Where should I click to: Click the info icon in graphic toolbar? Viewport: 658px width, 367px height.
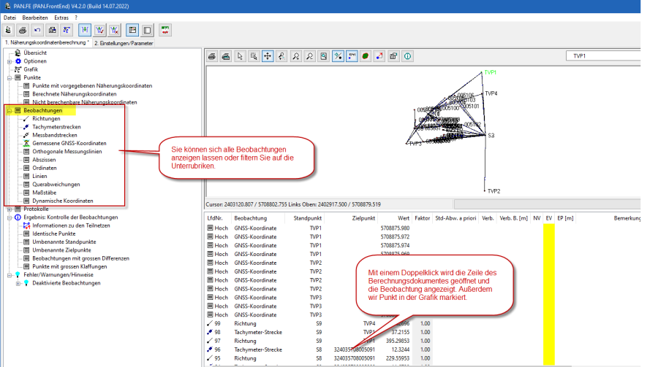406,55
